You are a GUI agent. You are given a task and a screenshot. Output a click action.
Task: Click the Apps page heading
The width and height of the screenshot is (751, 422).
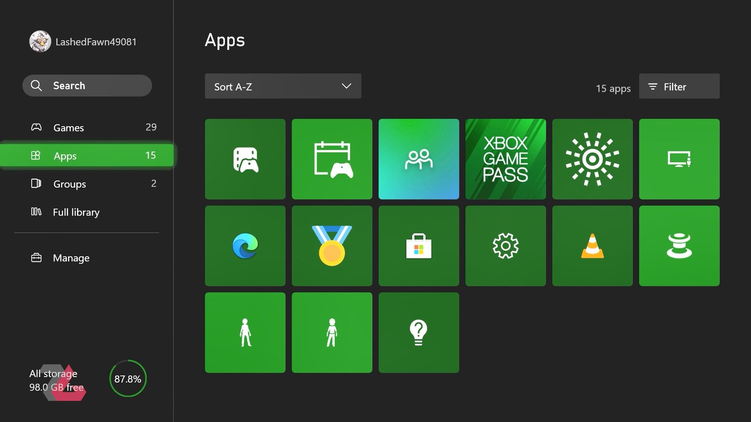(x=225, y=40)
